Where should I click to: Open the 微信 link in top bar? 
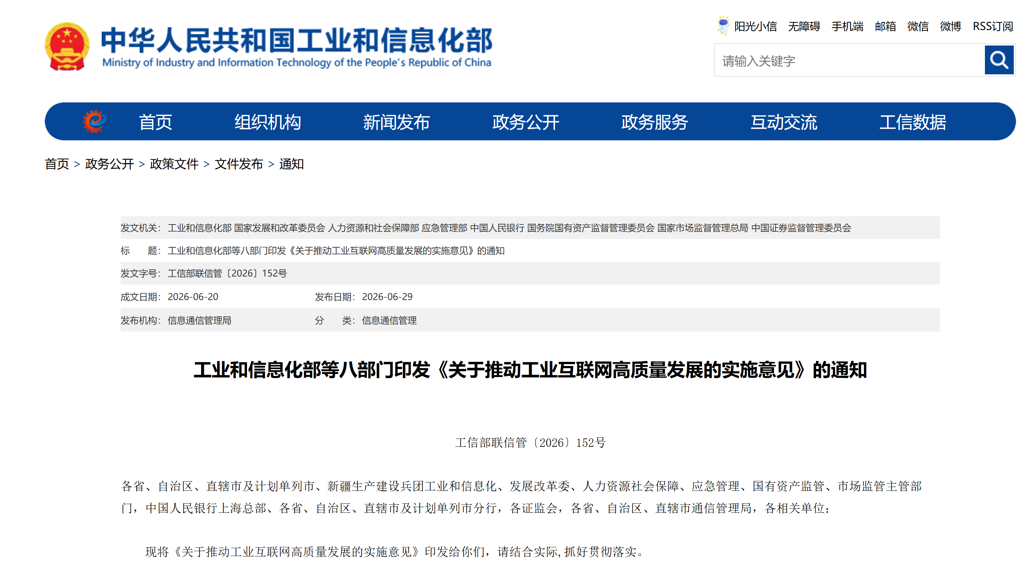tap(918, 27)
